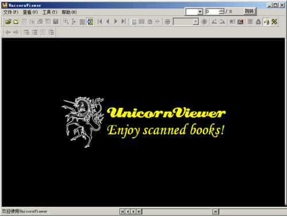The width and height of the screenshot is (287, 217).
Task: Go to the last page
Action: 124,22
